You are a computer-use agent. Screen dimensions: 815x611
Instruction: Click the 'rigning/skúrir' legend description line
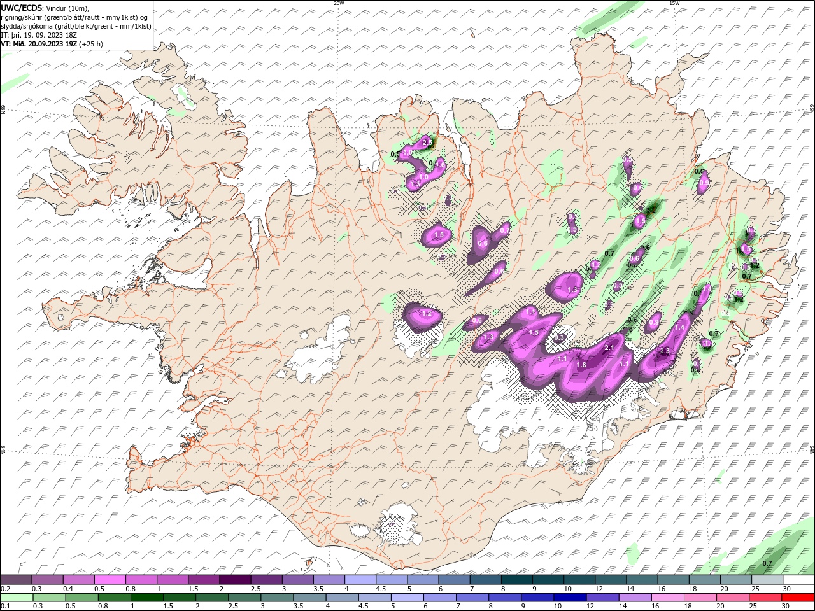tap(74, 17)
